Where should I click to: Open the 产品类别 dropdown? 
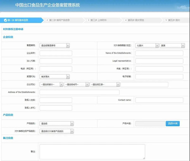click(x=56, y=123)
